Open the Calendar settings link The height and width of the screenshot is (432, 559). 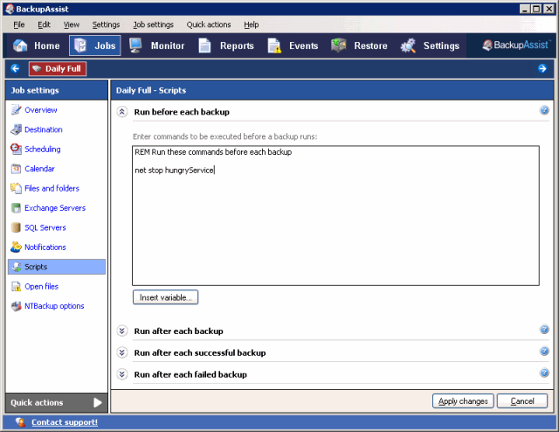39,169
